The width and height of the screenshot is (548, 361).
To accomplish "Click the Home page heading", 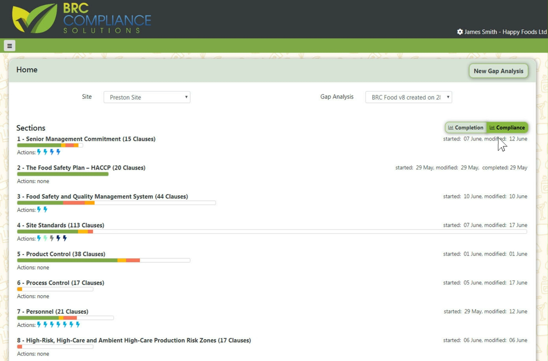I will point(27,70).
